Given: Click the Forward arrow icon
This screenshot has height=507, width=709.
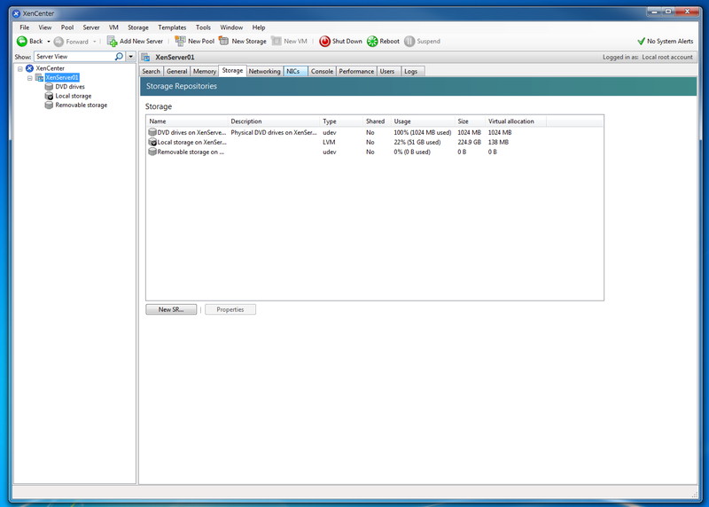Looking at the screenshot, I should pyautogui.click(x=58, y=42).
